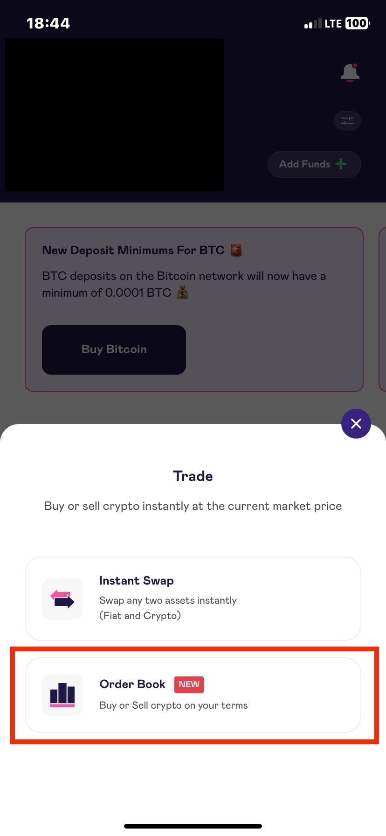Viewport: 386px width, 836px height.
Task: Tap the 18:44 clock in status bar
Action: [x=48, y=23]
